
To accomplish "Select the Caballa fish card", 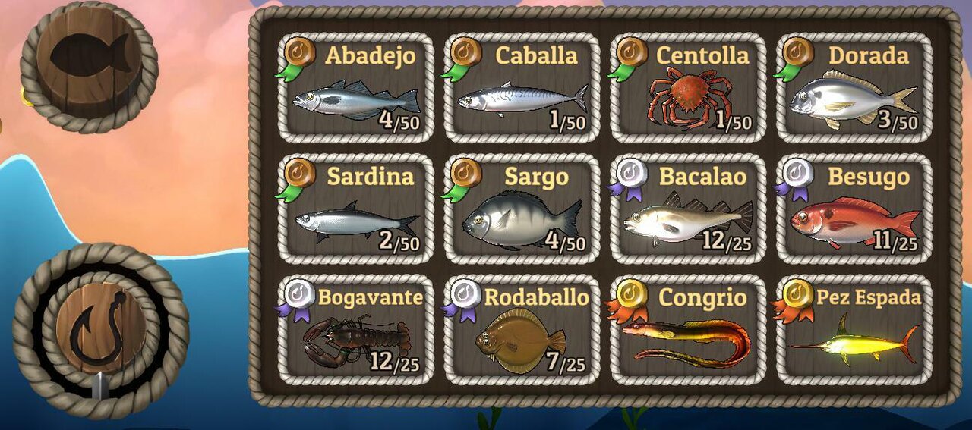I will [522, 88].
